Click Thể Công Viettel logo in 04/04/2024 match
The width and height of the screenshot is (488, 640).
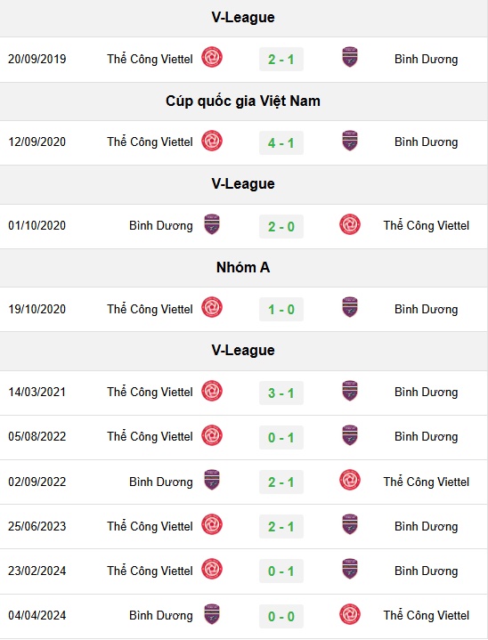(x=350, y=614)
